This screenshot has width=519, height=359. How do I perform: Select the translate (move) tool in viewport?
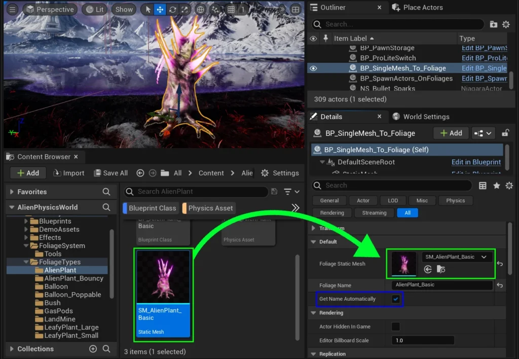tap(160, 10)
